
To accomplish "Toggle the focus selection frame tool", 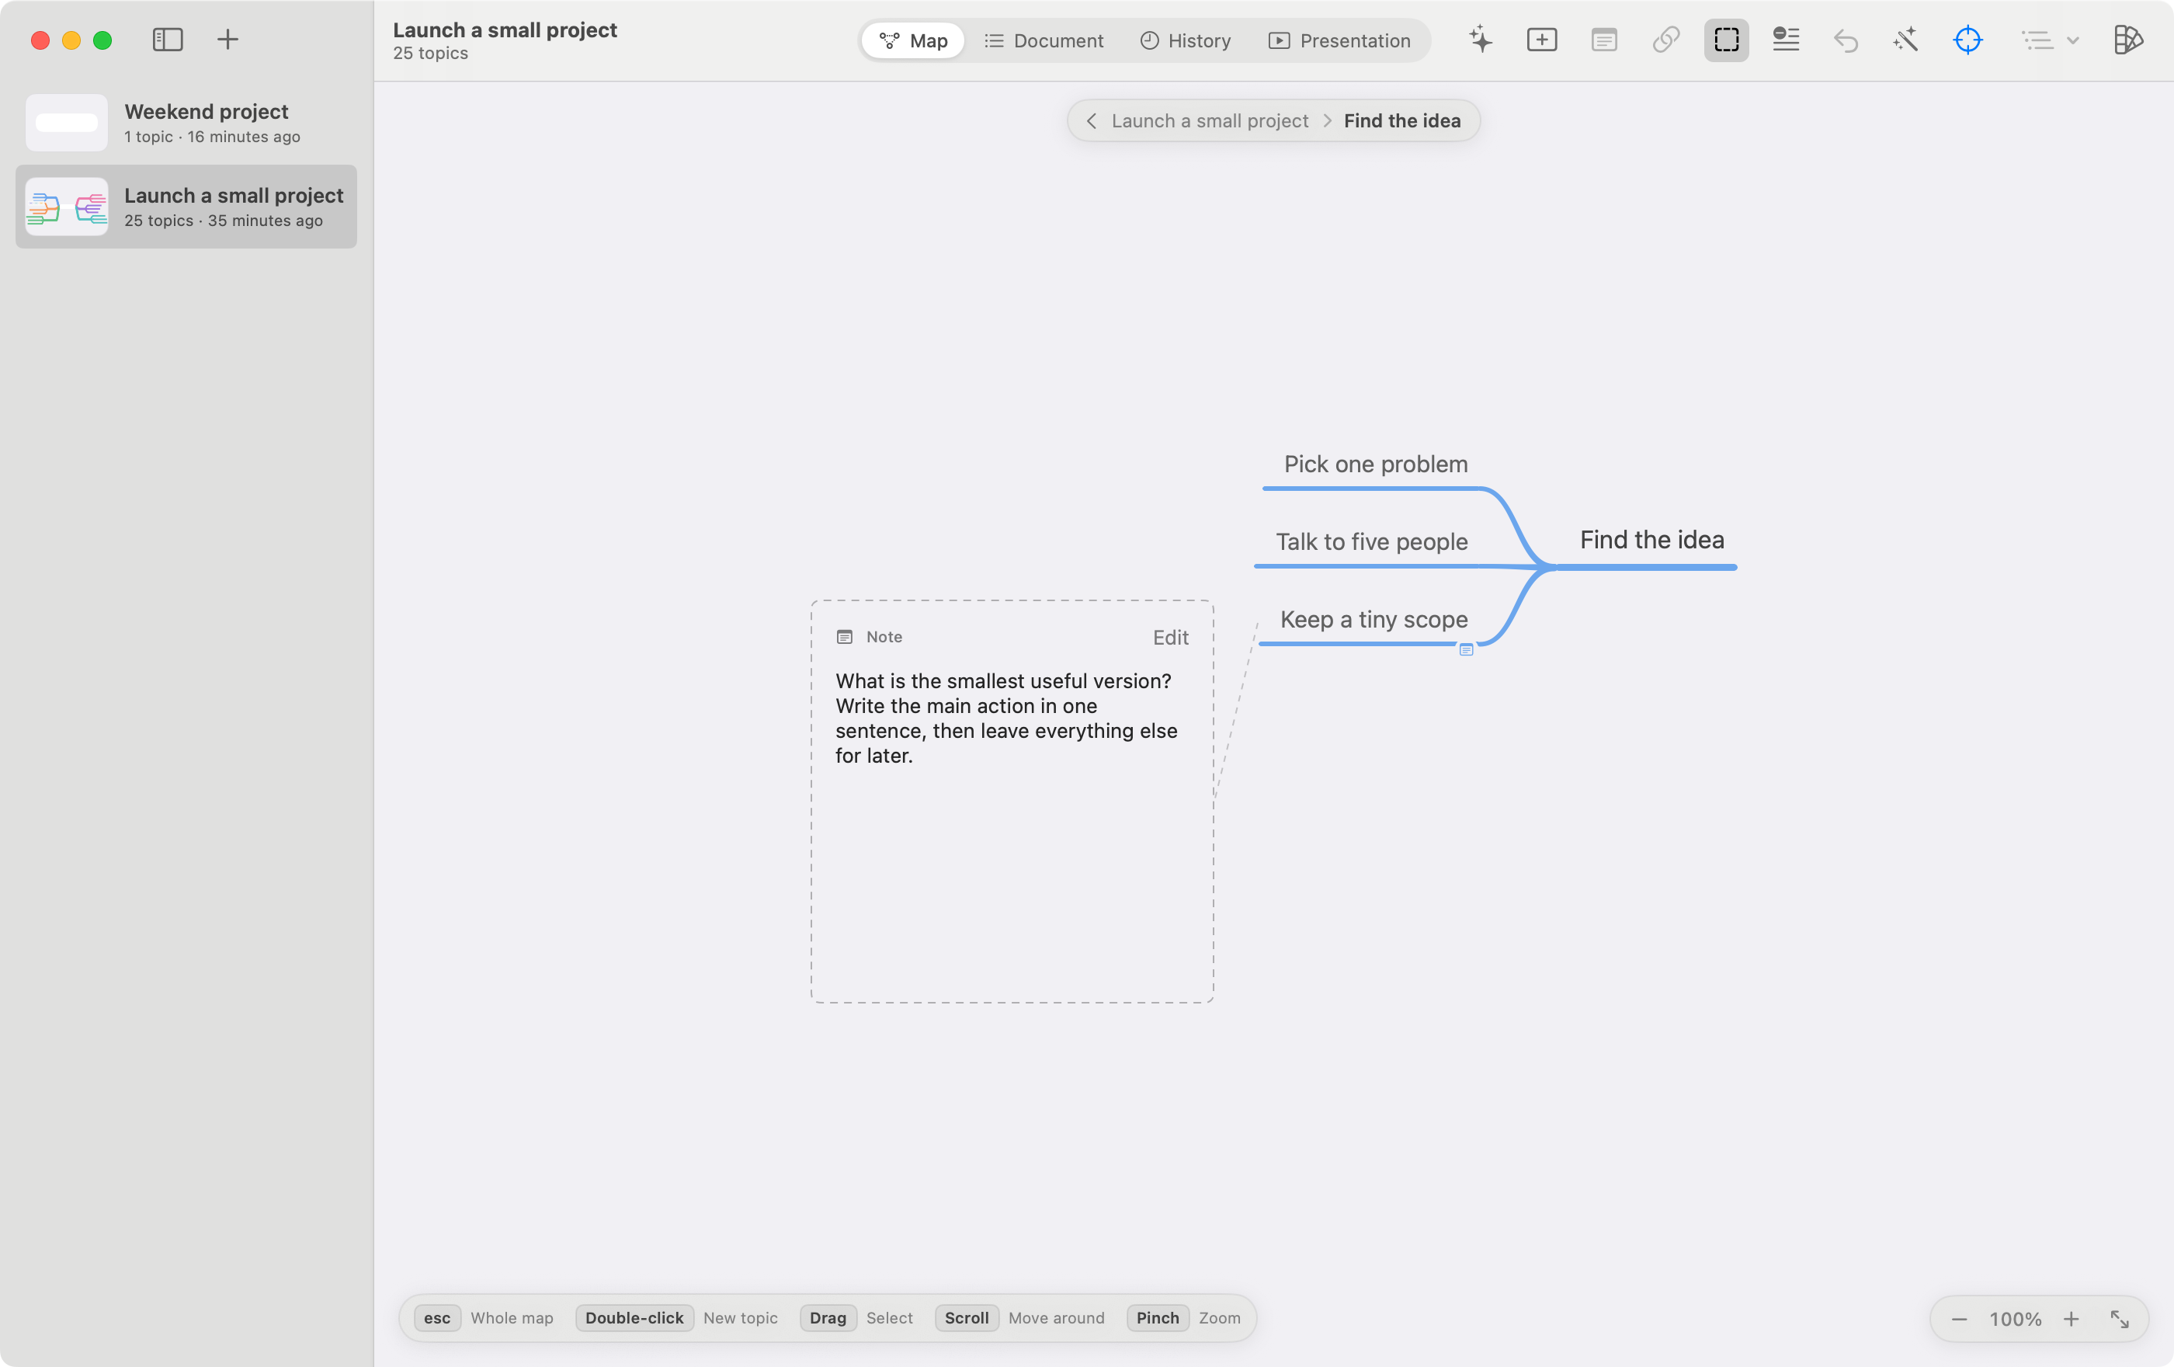I will (1726, 40).
